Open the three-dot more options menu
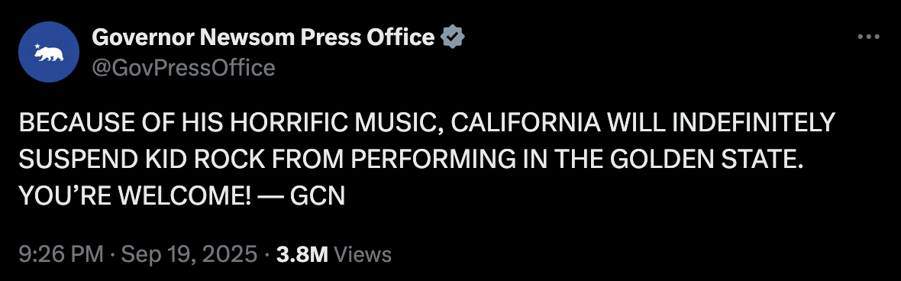The height and width of the screenshot is (281, 901). pyautogui.click(x=868, y=37)
